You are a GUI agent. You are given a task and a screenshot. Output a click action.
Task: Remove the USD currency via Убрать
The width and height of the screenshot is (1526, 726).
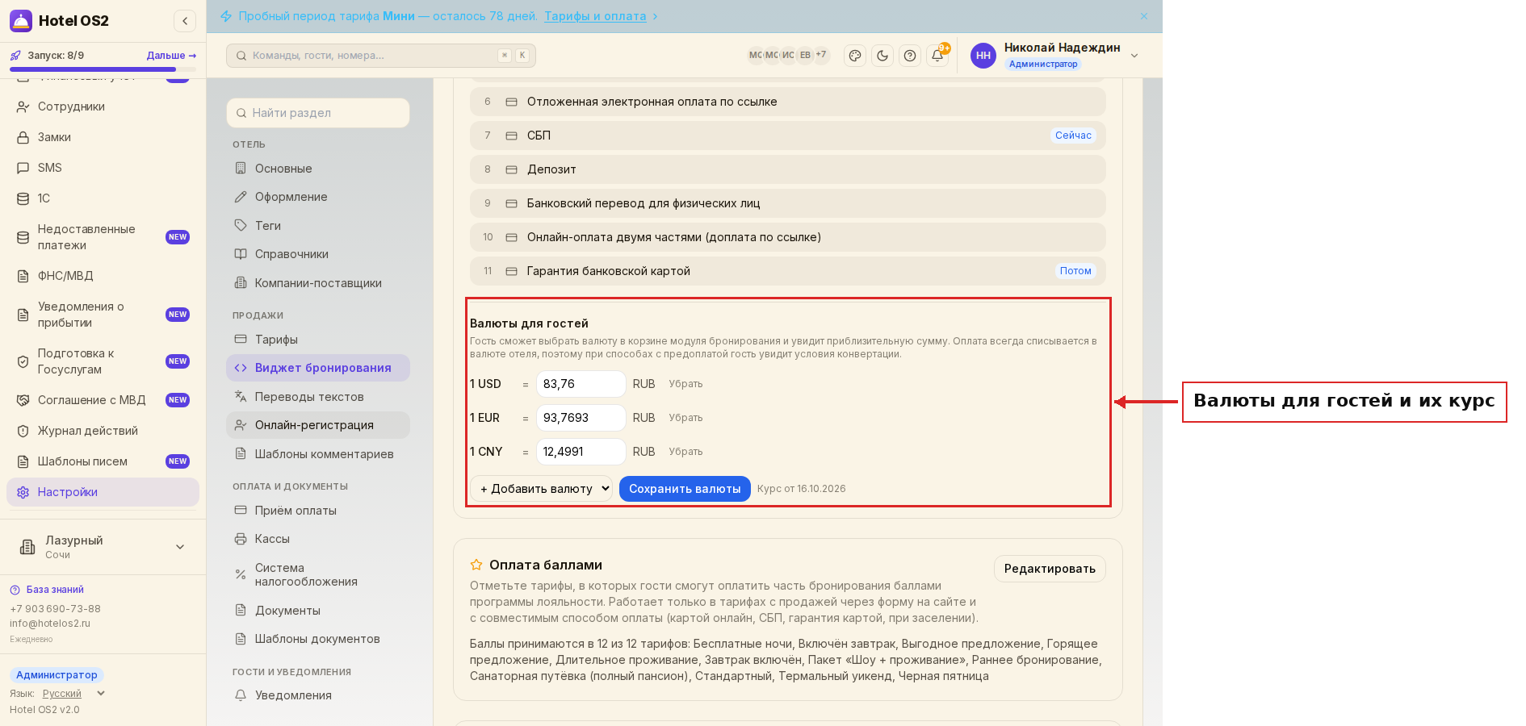[685, 384]
